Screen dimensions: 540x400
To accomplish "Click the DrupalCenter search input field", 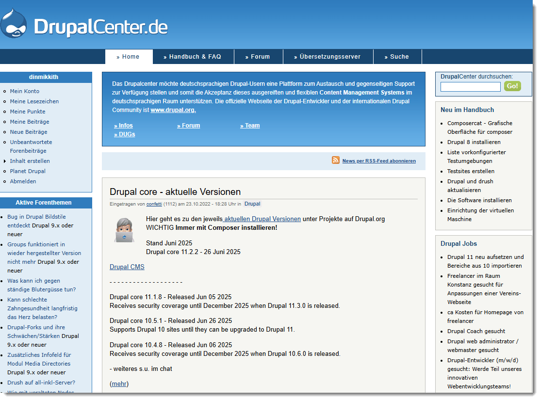I will tap(470, 87).
